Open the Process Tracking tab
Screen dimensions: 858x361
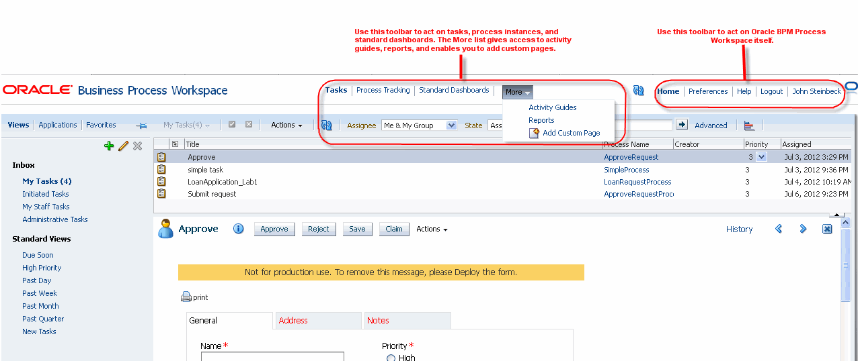[383, 90]
